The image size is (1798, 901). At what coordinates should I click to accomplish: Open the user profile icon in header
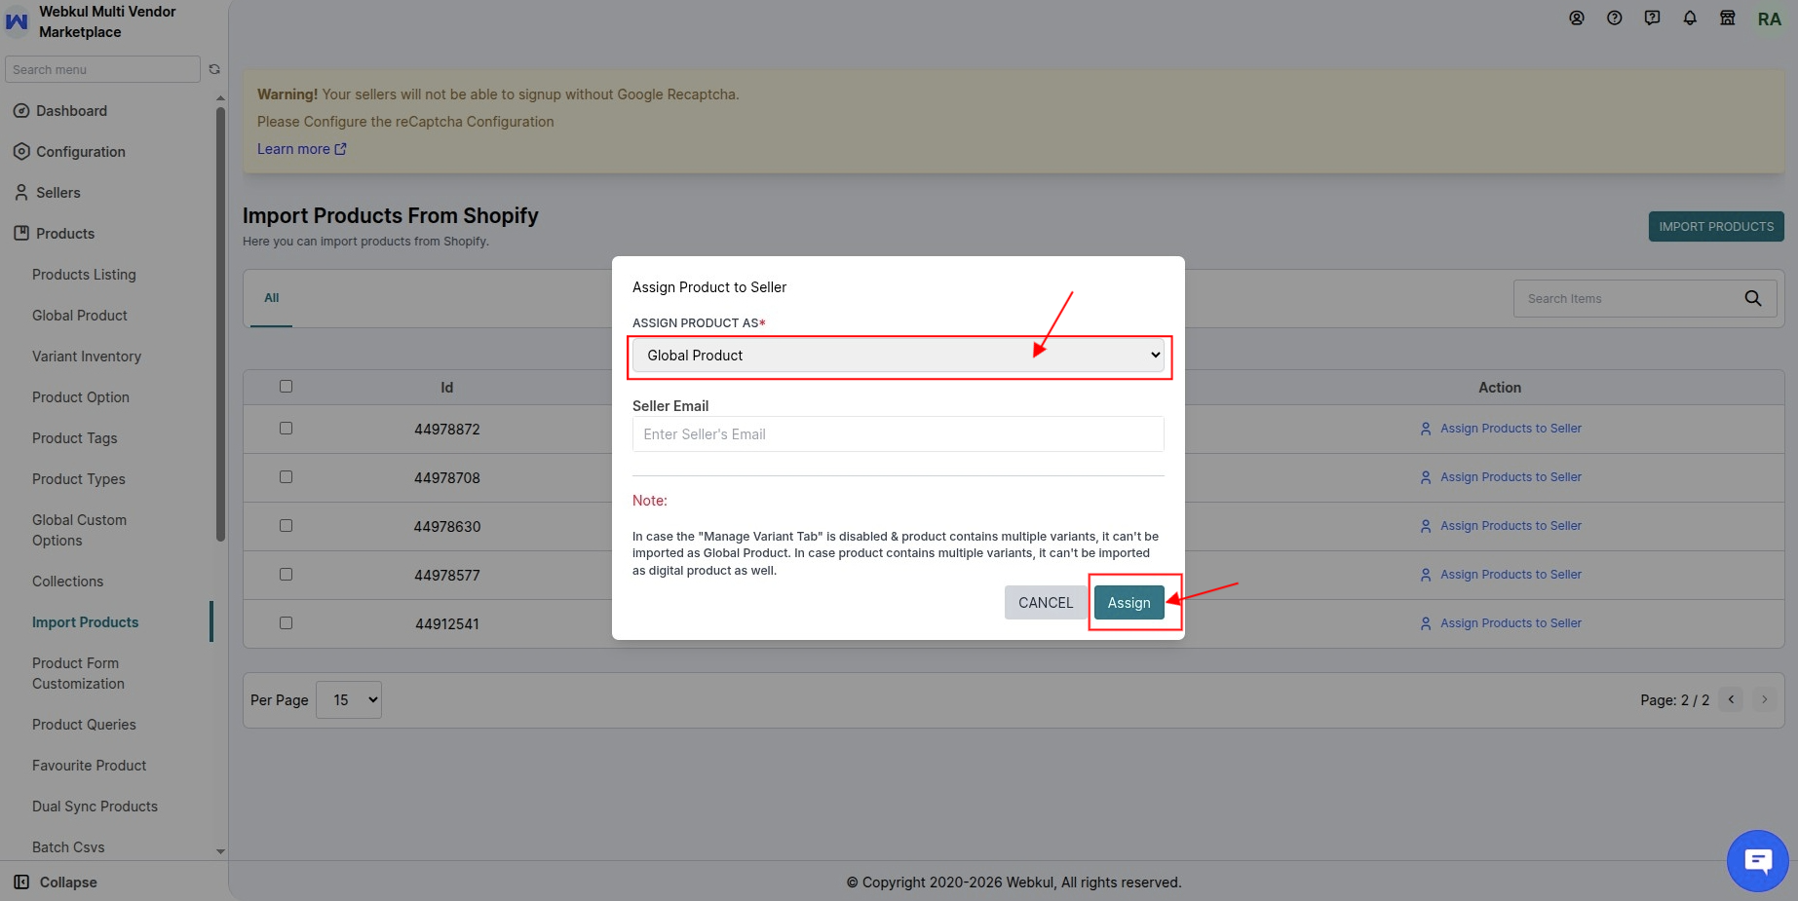pos(1577,18)
